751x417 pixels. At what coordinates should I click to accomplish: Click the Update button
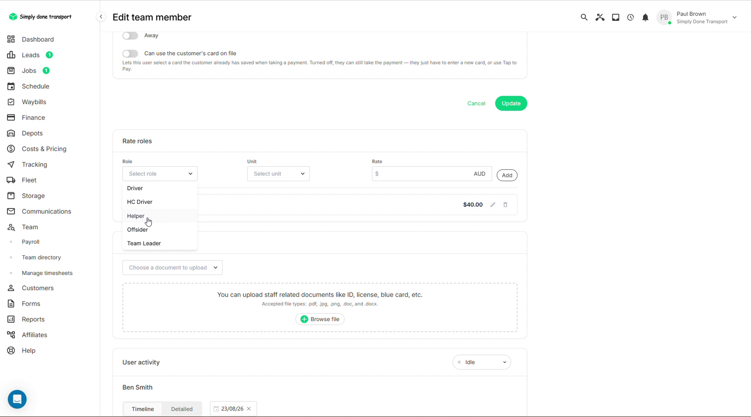(511, 103)
